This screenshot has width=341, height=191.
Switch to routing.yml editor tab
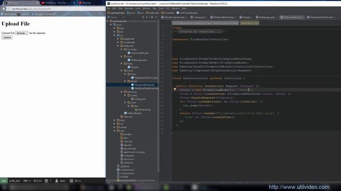coord(199,17)
